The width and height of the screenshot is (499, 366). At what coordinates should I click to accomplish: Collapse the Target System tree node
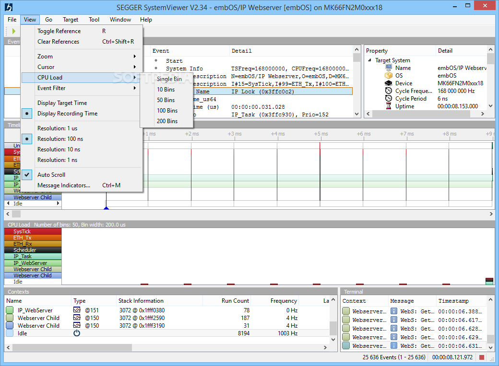[x=369, y=60]
